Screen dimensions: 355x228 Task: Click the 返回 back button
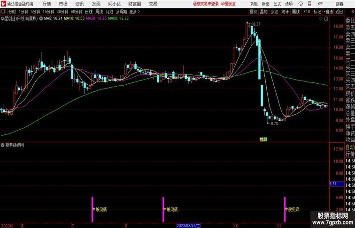pyautogui.click(x=339, y=12)
